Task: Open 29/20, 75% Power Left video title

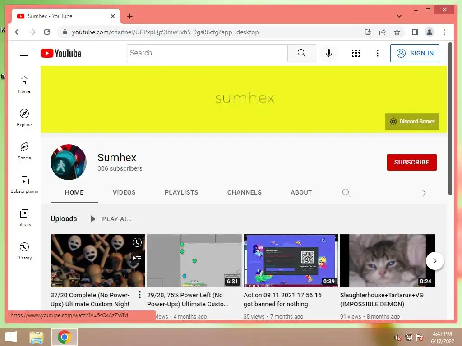Action: coord(188,300)
